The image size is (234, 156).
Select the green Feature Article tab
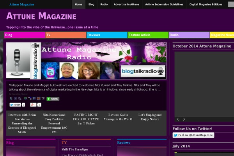click(148, 35)
